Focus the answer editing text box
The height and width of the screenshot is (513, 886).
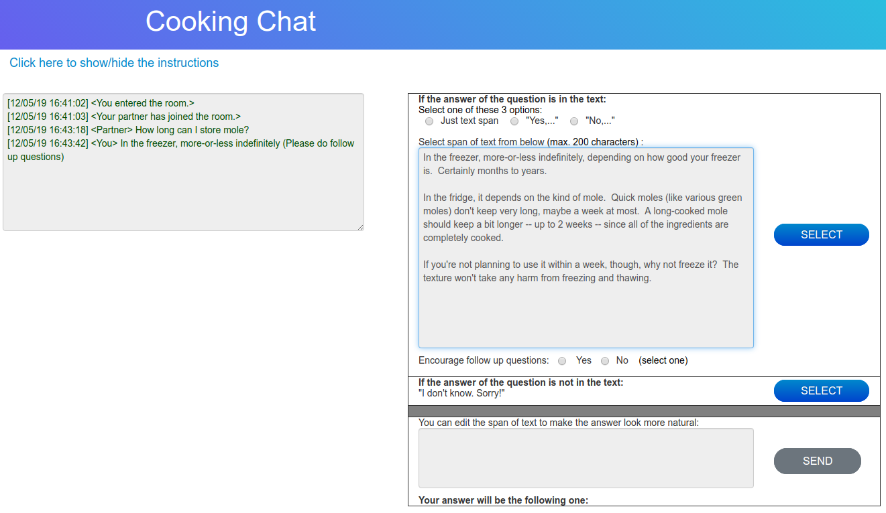(x=586, y=458)
